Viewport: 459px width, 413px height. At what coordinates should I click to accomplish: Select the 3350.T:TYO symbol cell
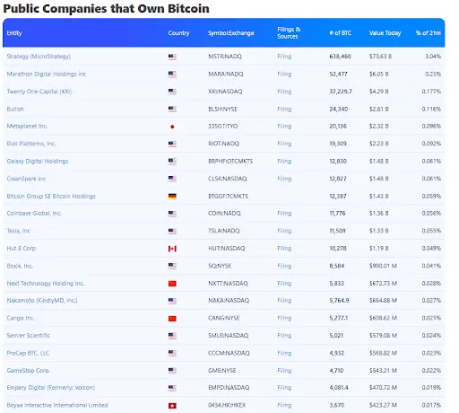point(223,126)
